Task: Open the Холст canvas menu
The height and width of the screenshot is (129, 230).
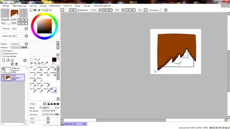Action: (33, 6)
